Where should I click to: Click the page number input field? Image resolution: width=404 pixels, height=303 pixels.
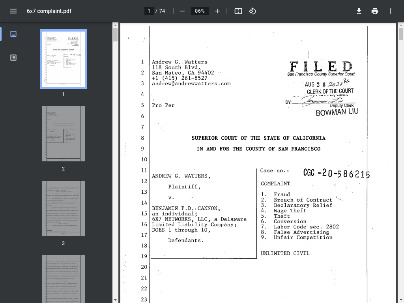pyautogui.click(x=149, y=11)
